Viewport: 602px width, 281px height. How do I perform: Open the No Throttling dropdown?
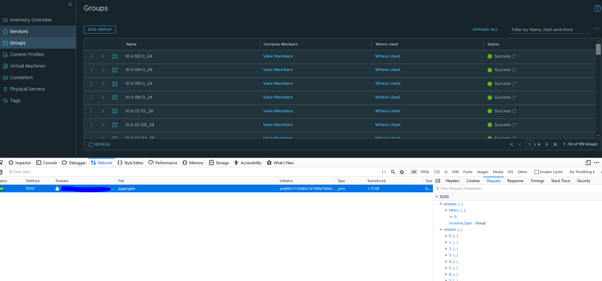tap(582, 172)
